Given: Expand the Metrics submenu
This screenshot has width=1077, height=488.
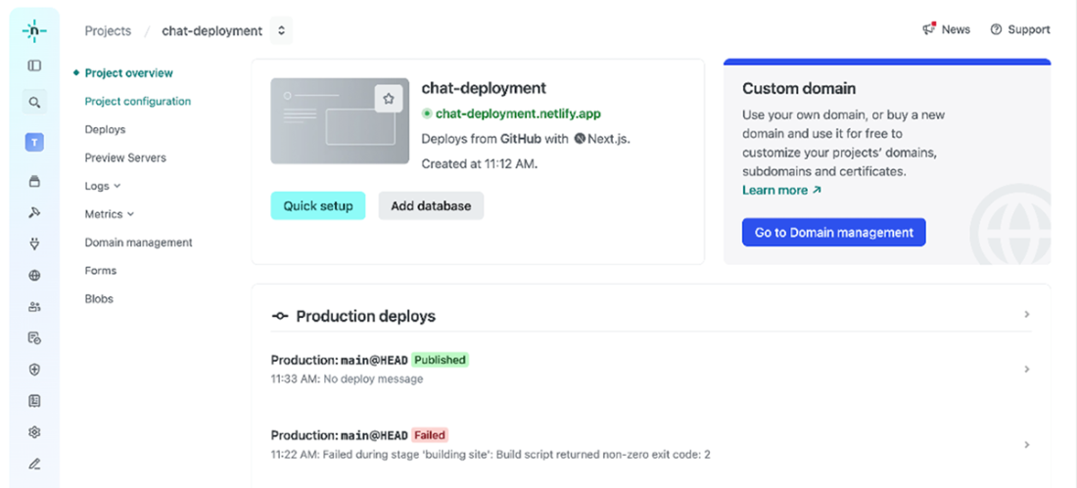Looking at the screenshot, I should pyautogui.click(x=110, y=214).
